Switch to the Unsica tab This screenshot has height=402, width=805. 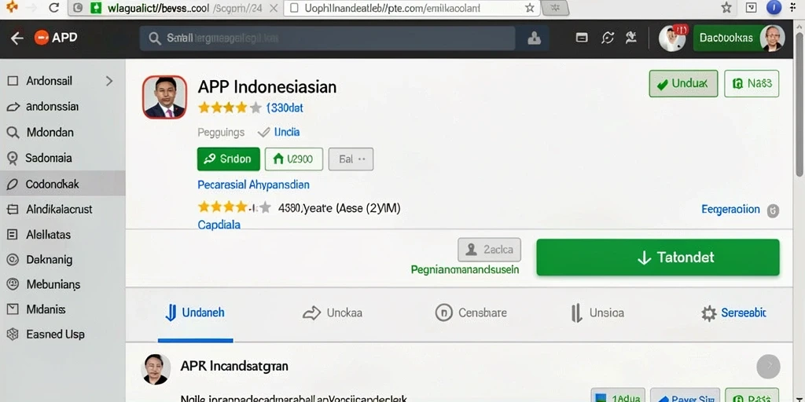pos(597,312)
